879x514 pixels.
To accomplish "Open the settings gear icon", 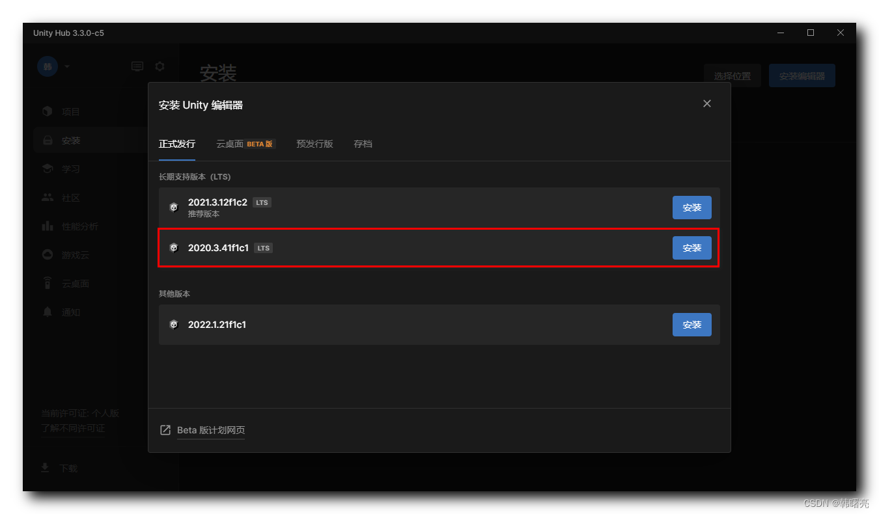I will [160, 66].
